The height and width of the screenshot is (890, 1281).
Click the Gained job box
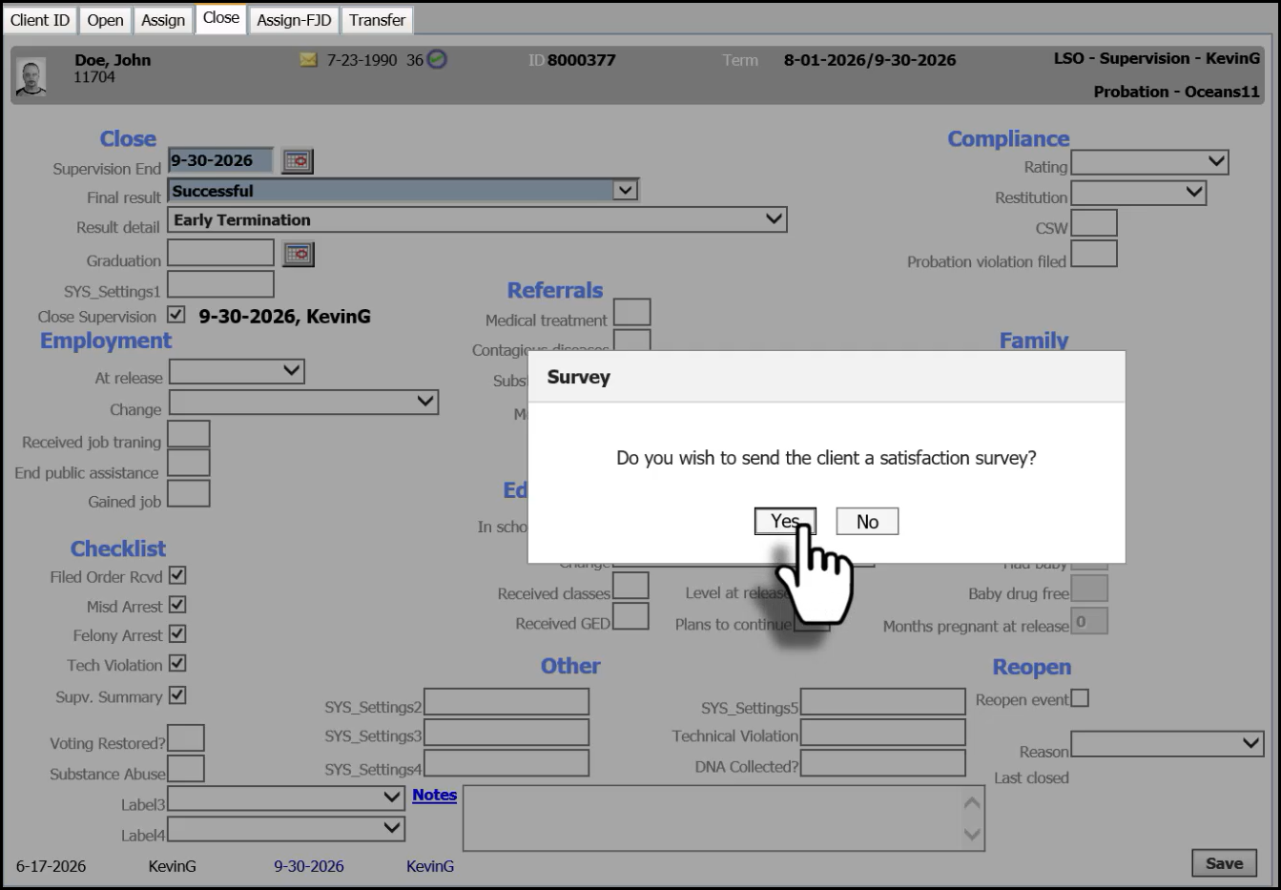(189, 494)
